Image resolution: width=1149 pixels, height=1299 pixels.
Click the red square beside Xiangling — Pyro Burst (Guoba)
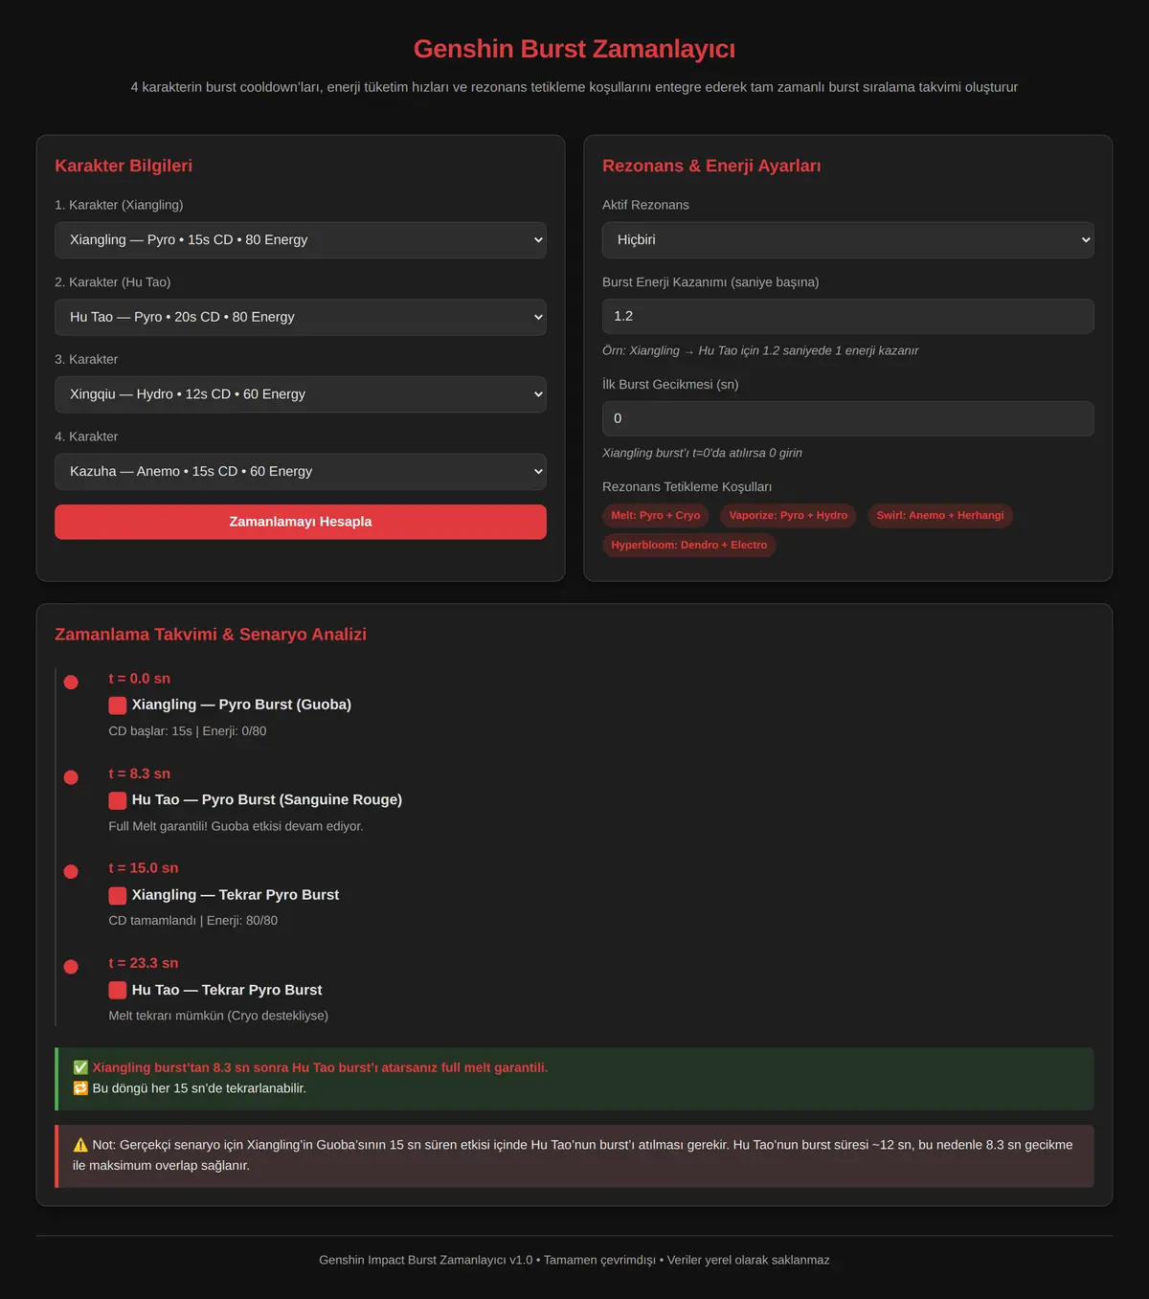[118, 705]
